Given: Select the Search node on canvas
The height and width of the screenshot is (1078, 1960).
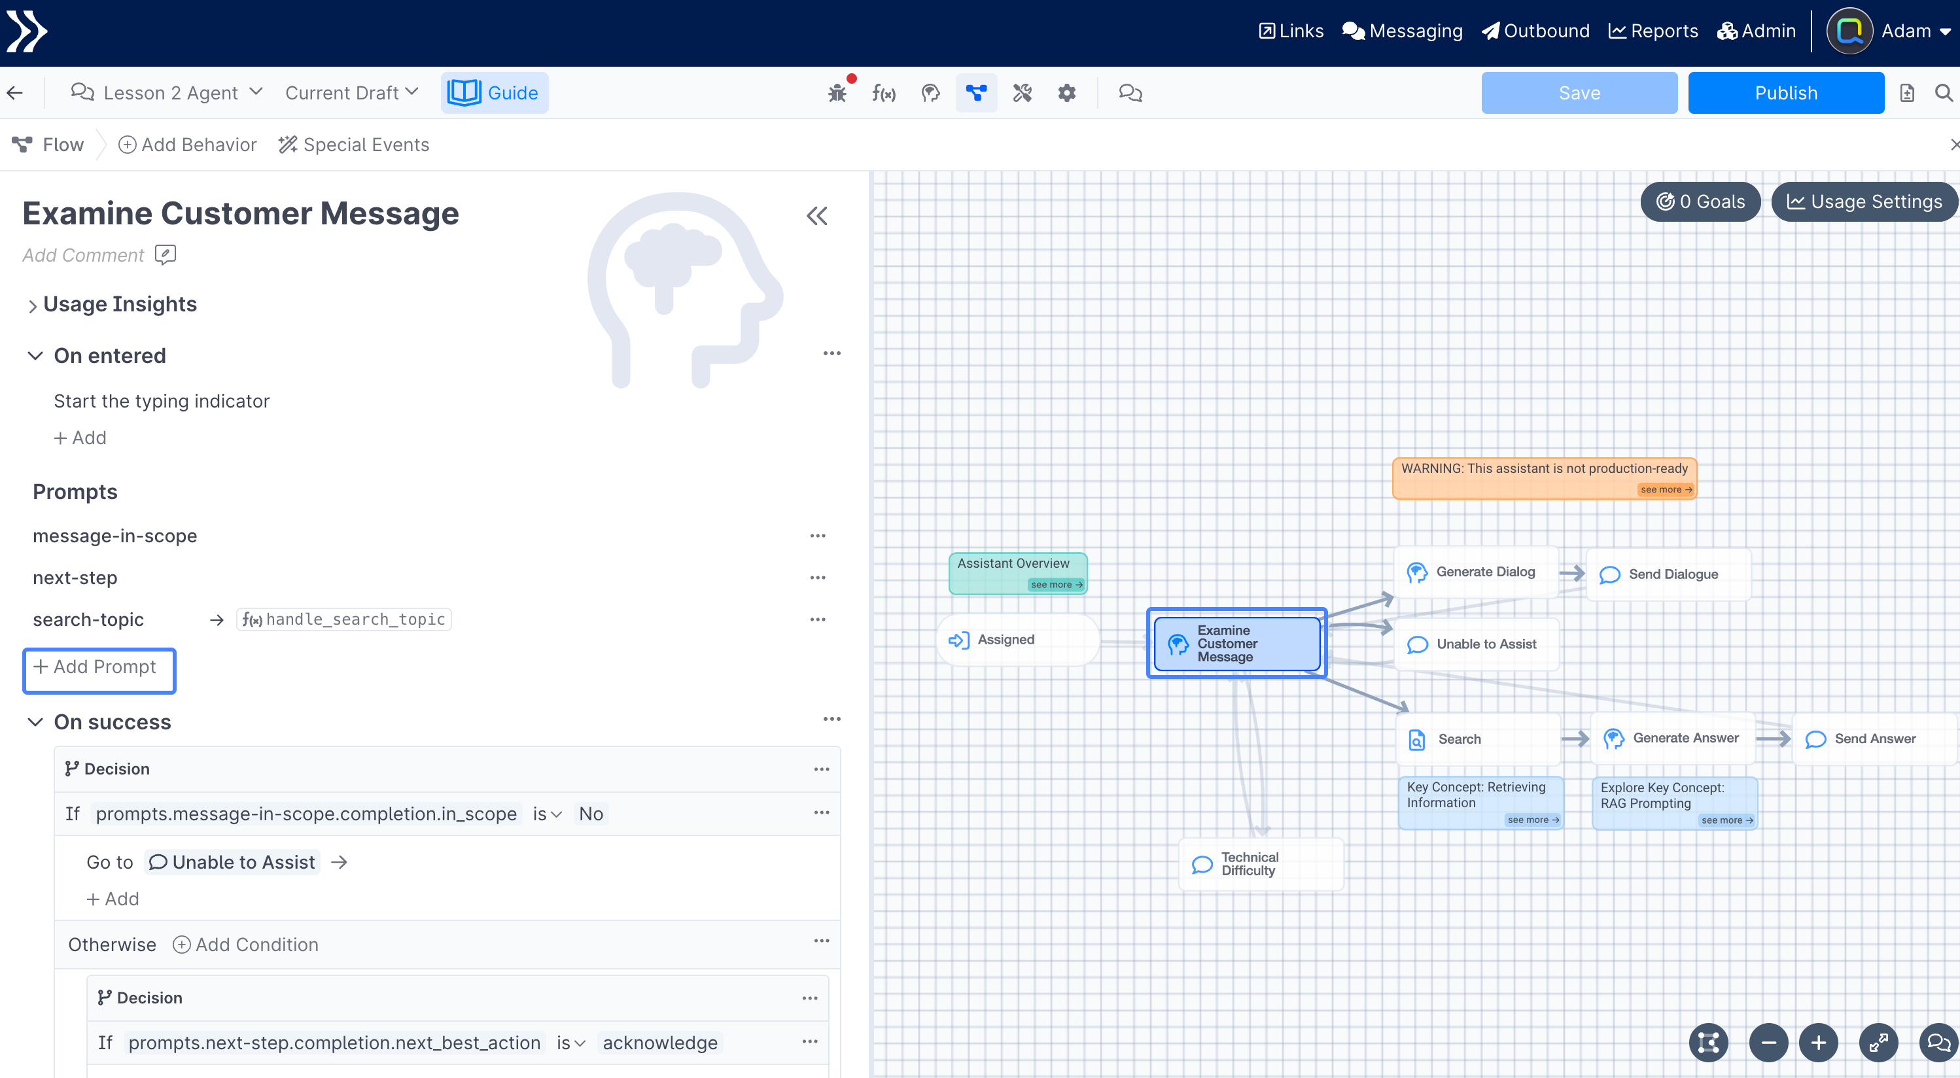Looking at the screenshot, I should click(1478, 739).
